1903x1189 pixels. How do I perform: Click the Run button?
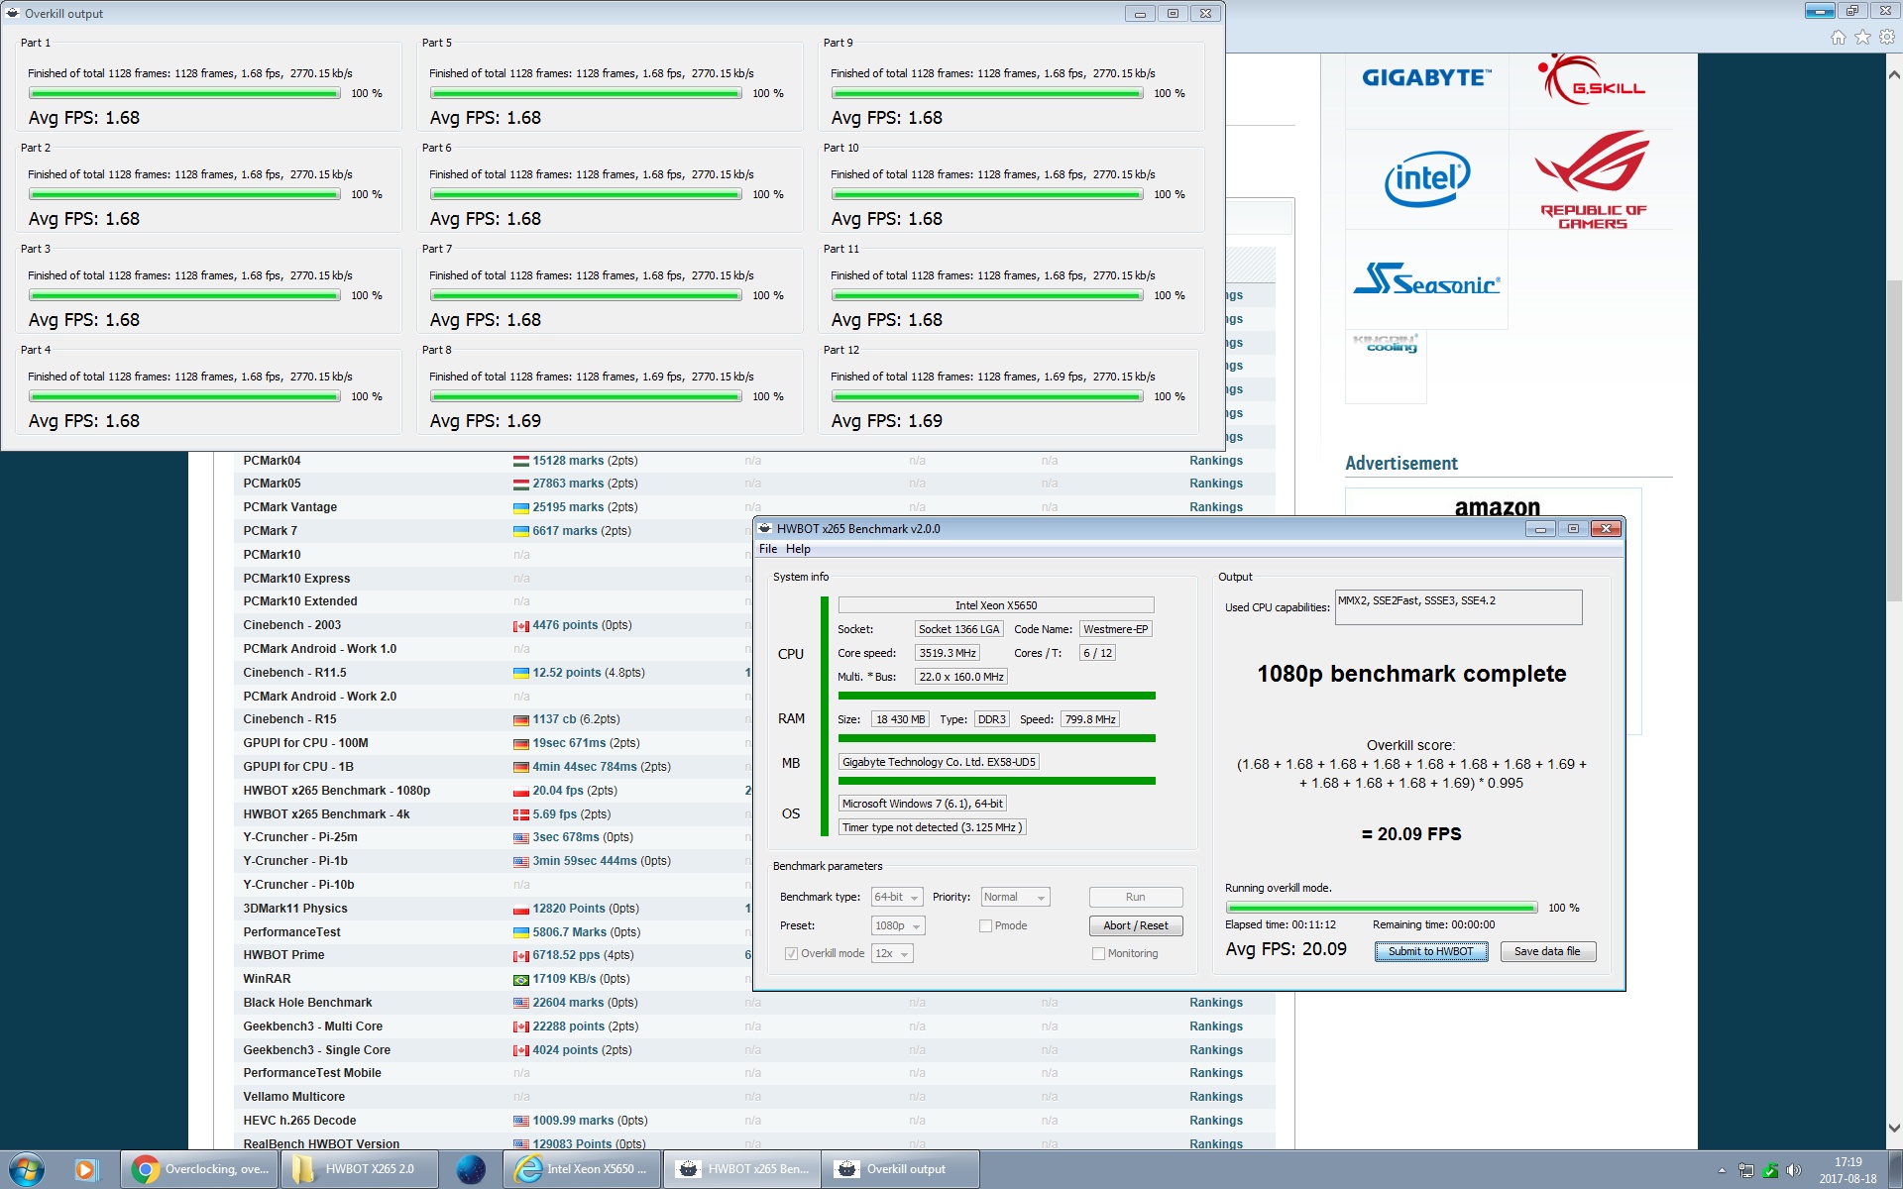tap(1136, 897)
